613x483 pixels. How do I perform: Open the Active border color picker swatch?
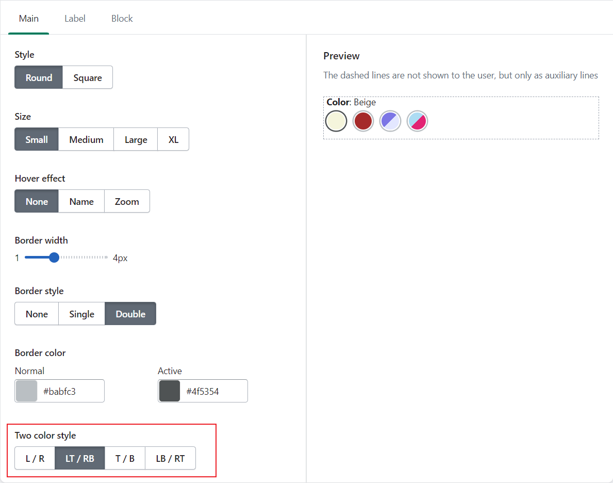coord(170,391)
